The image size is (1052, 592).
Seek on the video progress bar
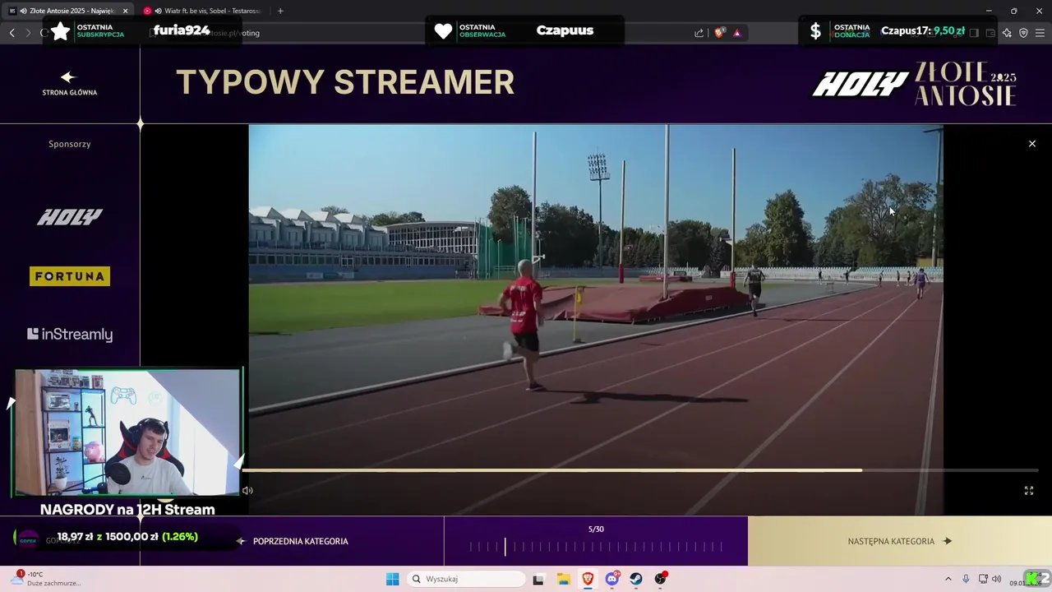point(640,470)
